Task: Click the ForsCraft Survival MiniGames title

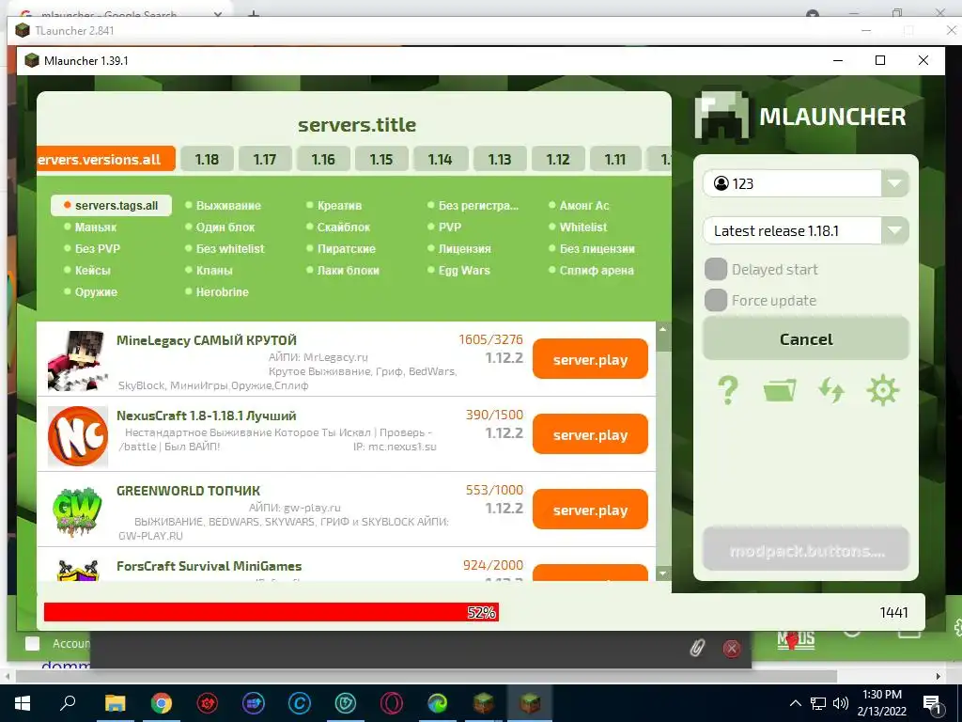Action: tap(209, 565)
